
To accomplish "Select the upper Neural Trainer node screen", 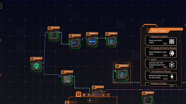I will click(x=75, y=43).
